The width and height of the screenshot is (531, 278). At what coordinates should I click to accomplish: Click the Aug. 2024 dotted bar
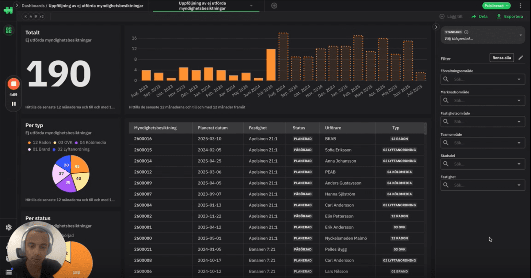[283, 57]
